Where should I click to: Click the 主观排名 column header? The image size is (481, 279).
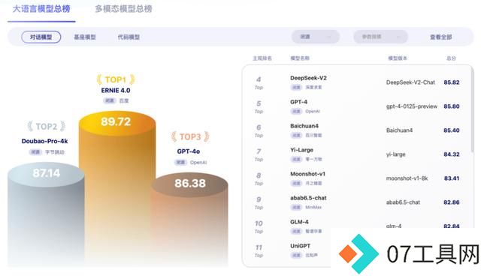click(262, 58)
